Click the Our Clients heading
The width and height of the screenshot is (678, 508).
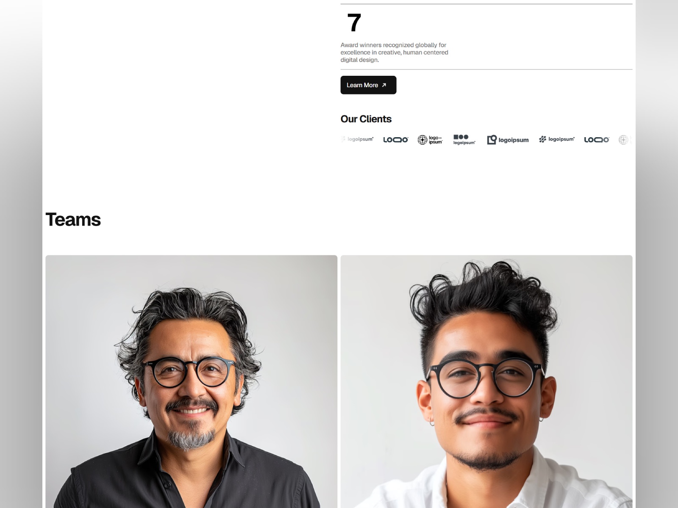pos(366,119)
